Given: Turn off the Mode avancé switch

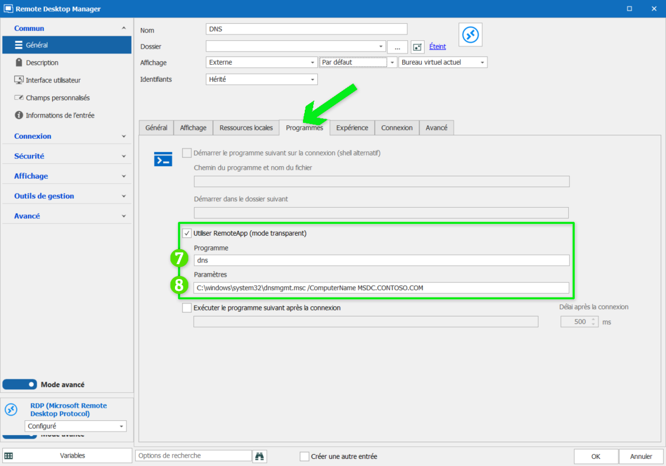Looking at the screenshot, I should click(x=20, y=384).
